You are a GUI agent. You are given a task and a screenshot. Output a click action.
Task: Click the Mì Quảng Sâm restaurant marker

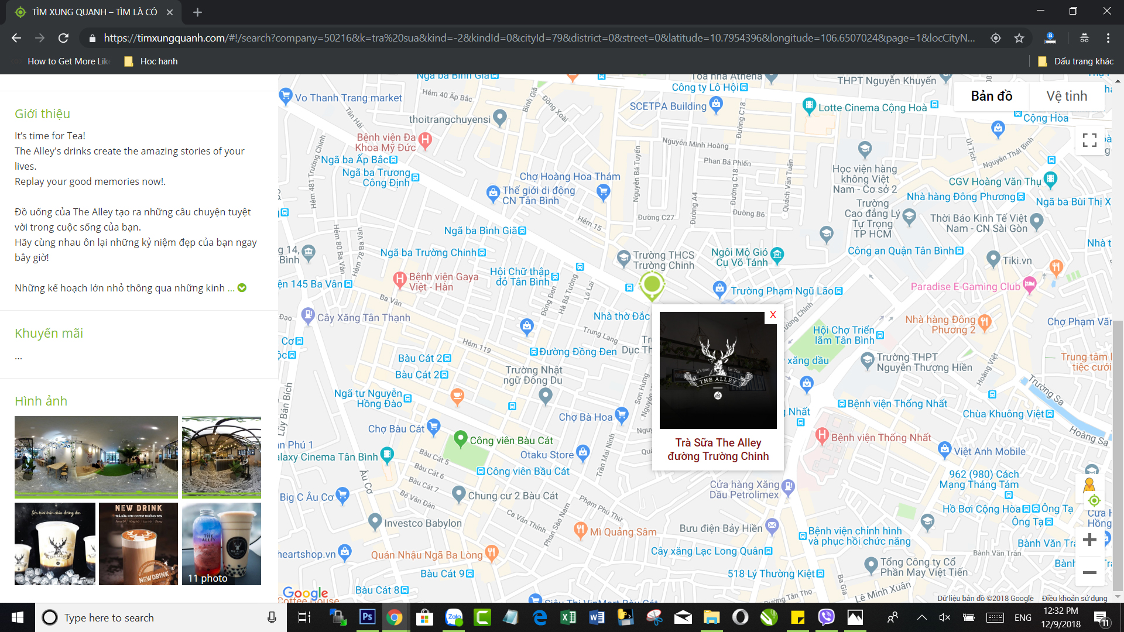click(580, 530)
